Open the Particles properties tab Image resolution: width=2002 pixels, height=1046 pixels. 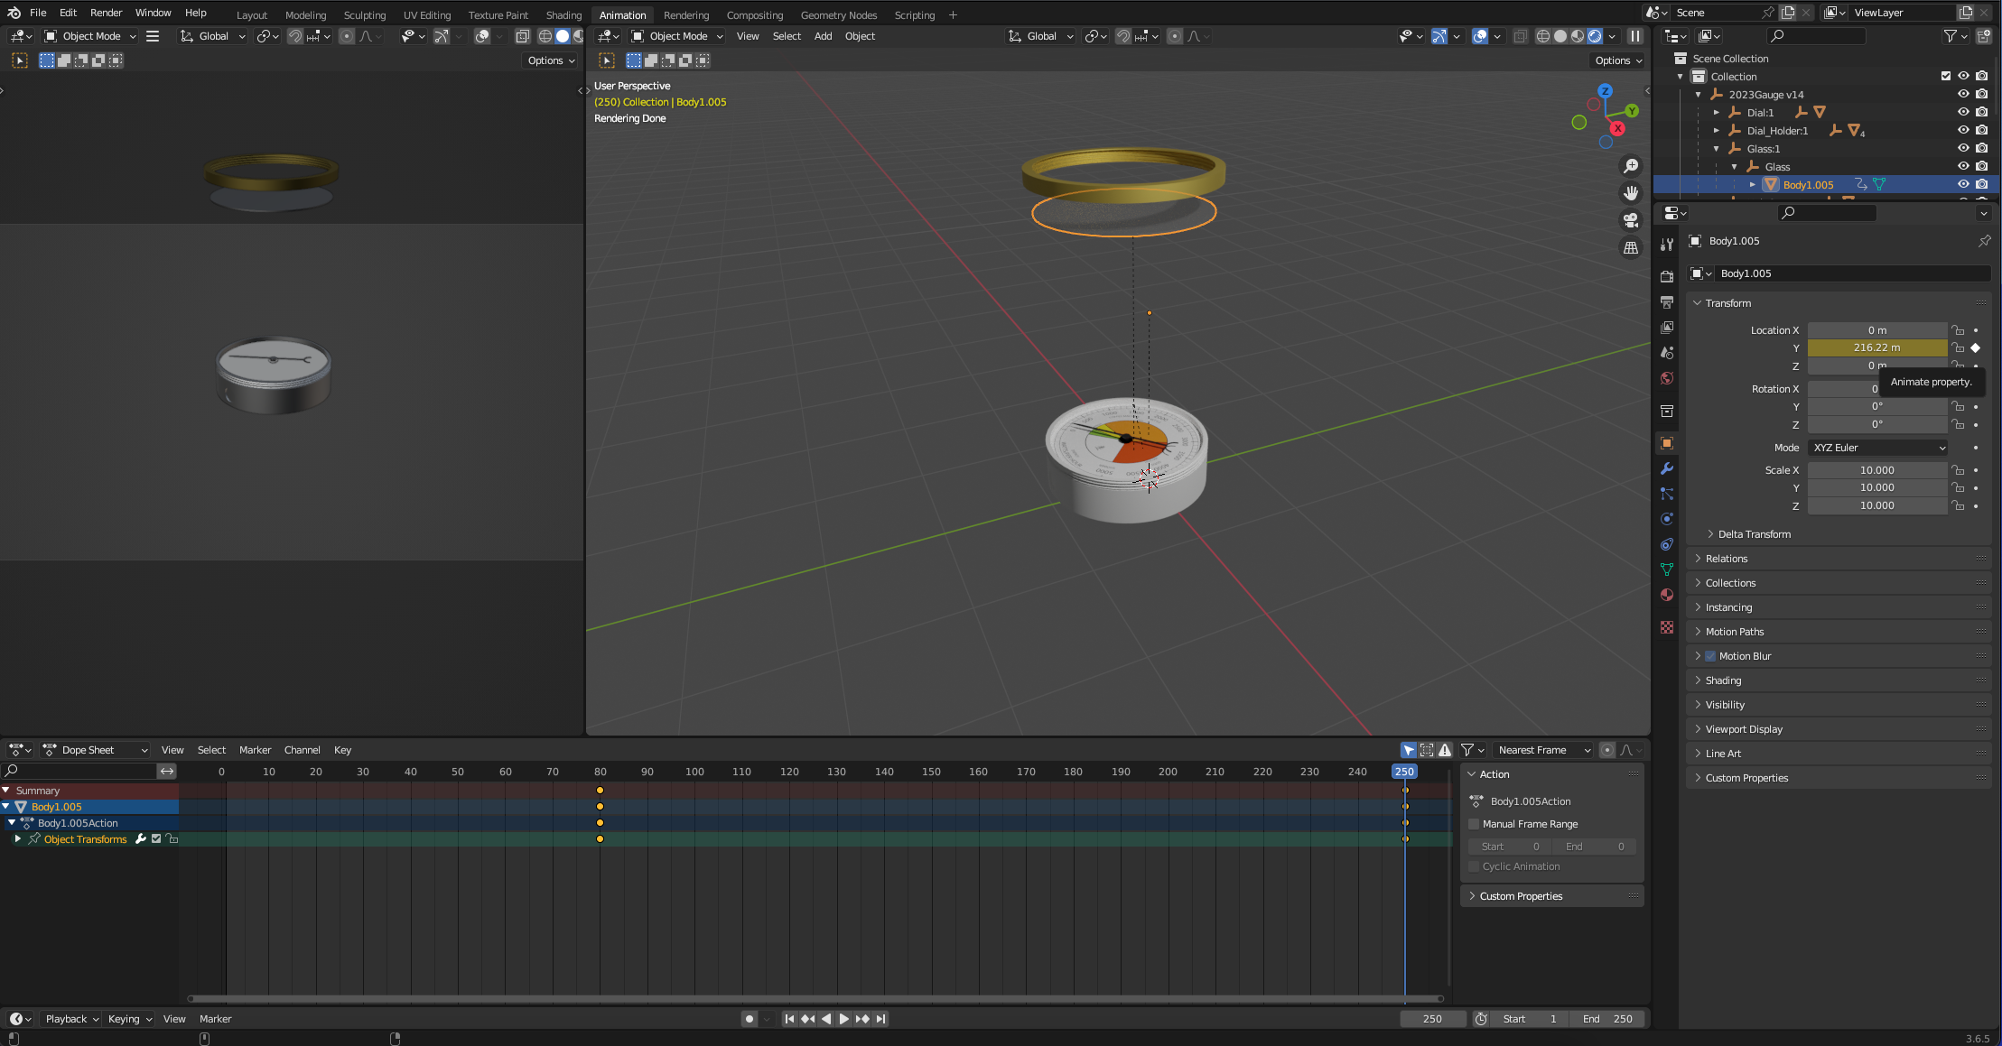click(1667, 494)
